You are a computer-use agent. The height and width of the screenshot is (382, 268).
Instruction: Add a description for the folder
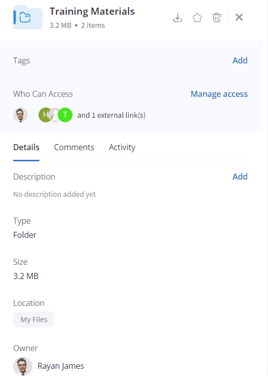[x=240, y=177]
